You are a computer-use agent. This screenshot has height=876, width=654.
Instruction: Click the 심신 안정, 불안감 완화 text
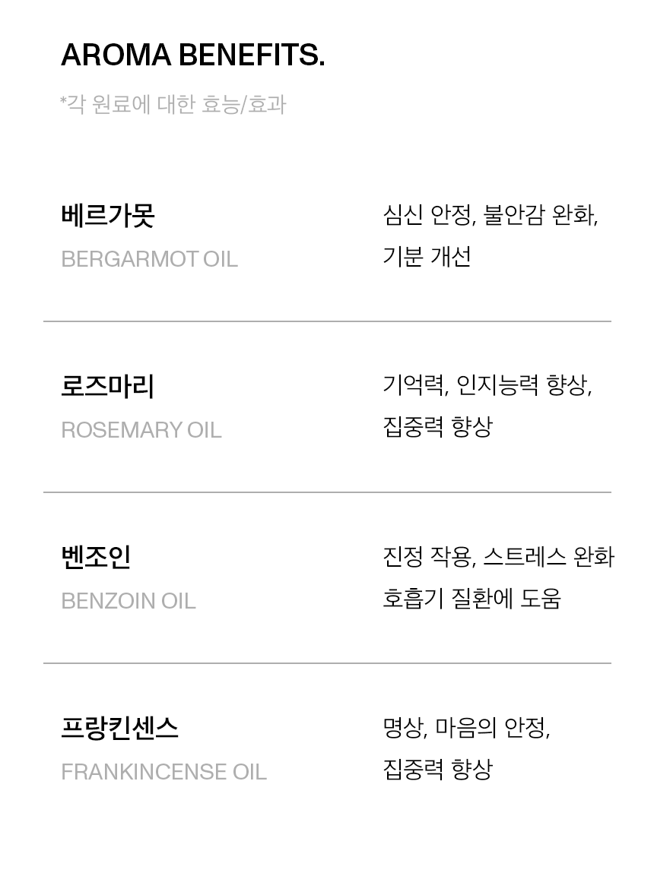(x=490, y=215)
